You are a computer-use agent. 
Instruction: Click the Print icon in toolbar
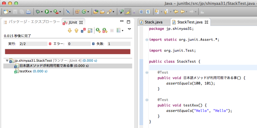click(x=28, y=12)
